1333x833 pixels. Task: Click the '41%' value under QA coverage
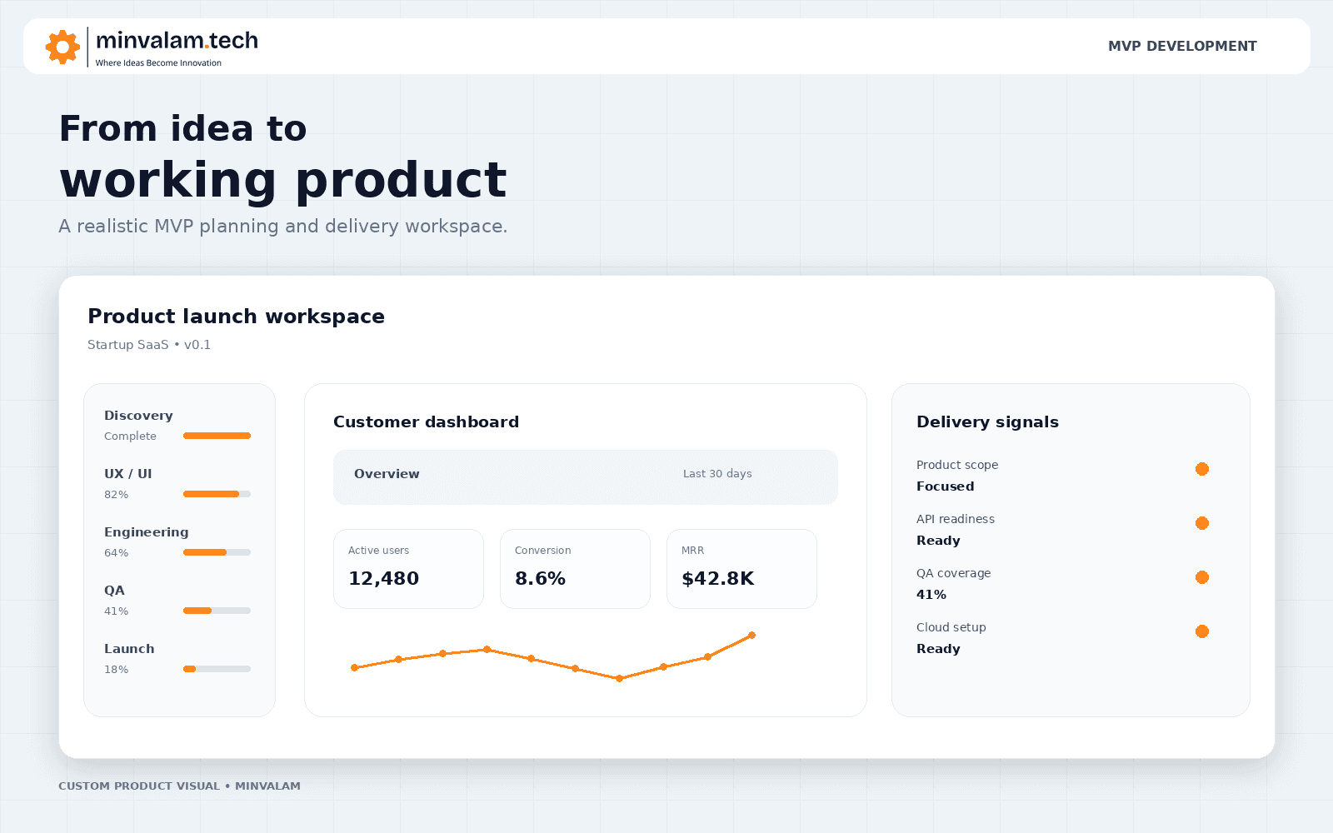[931, 595]
